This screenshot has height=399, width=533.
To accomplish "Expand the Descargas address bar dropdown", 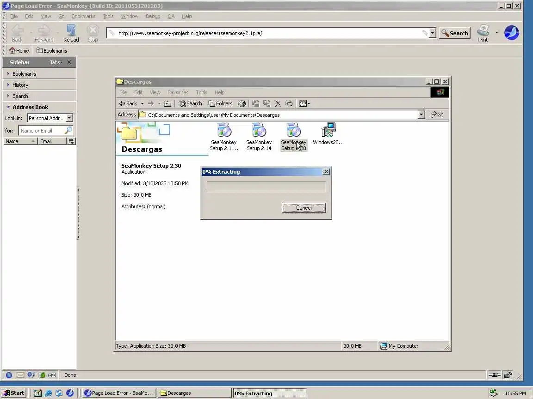I will click(x=421, y=115).
